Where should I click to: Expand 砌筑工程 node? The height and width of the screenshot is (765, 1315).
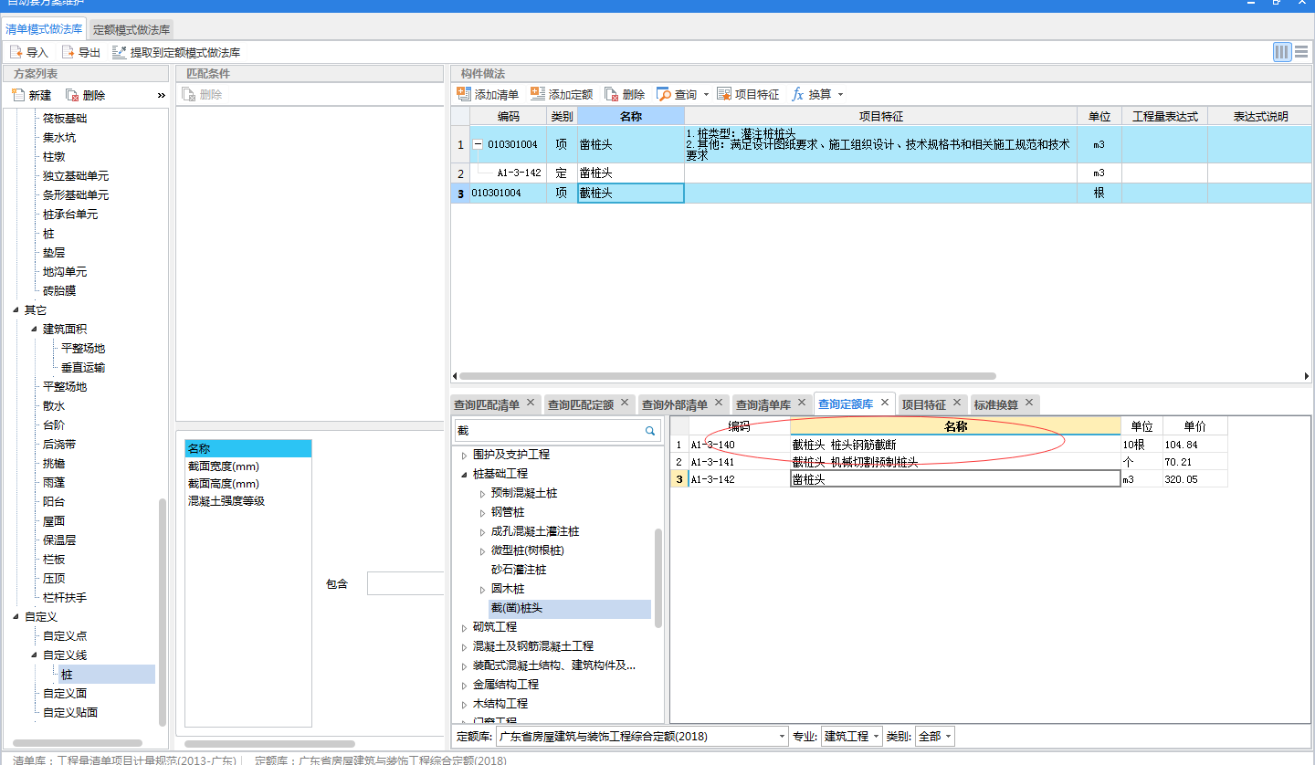click(x=464, y=627)
